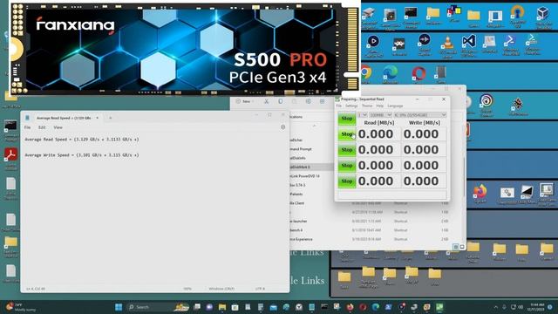
Task: Open weather widget on taskbar
Action: click(x=21, y=307)
